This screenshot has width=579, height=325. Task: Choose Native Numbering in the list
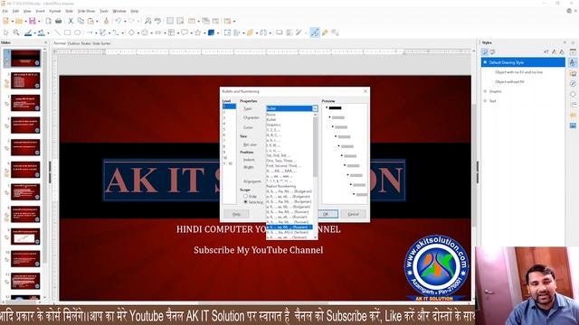(x=289, y=187)
